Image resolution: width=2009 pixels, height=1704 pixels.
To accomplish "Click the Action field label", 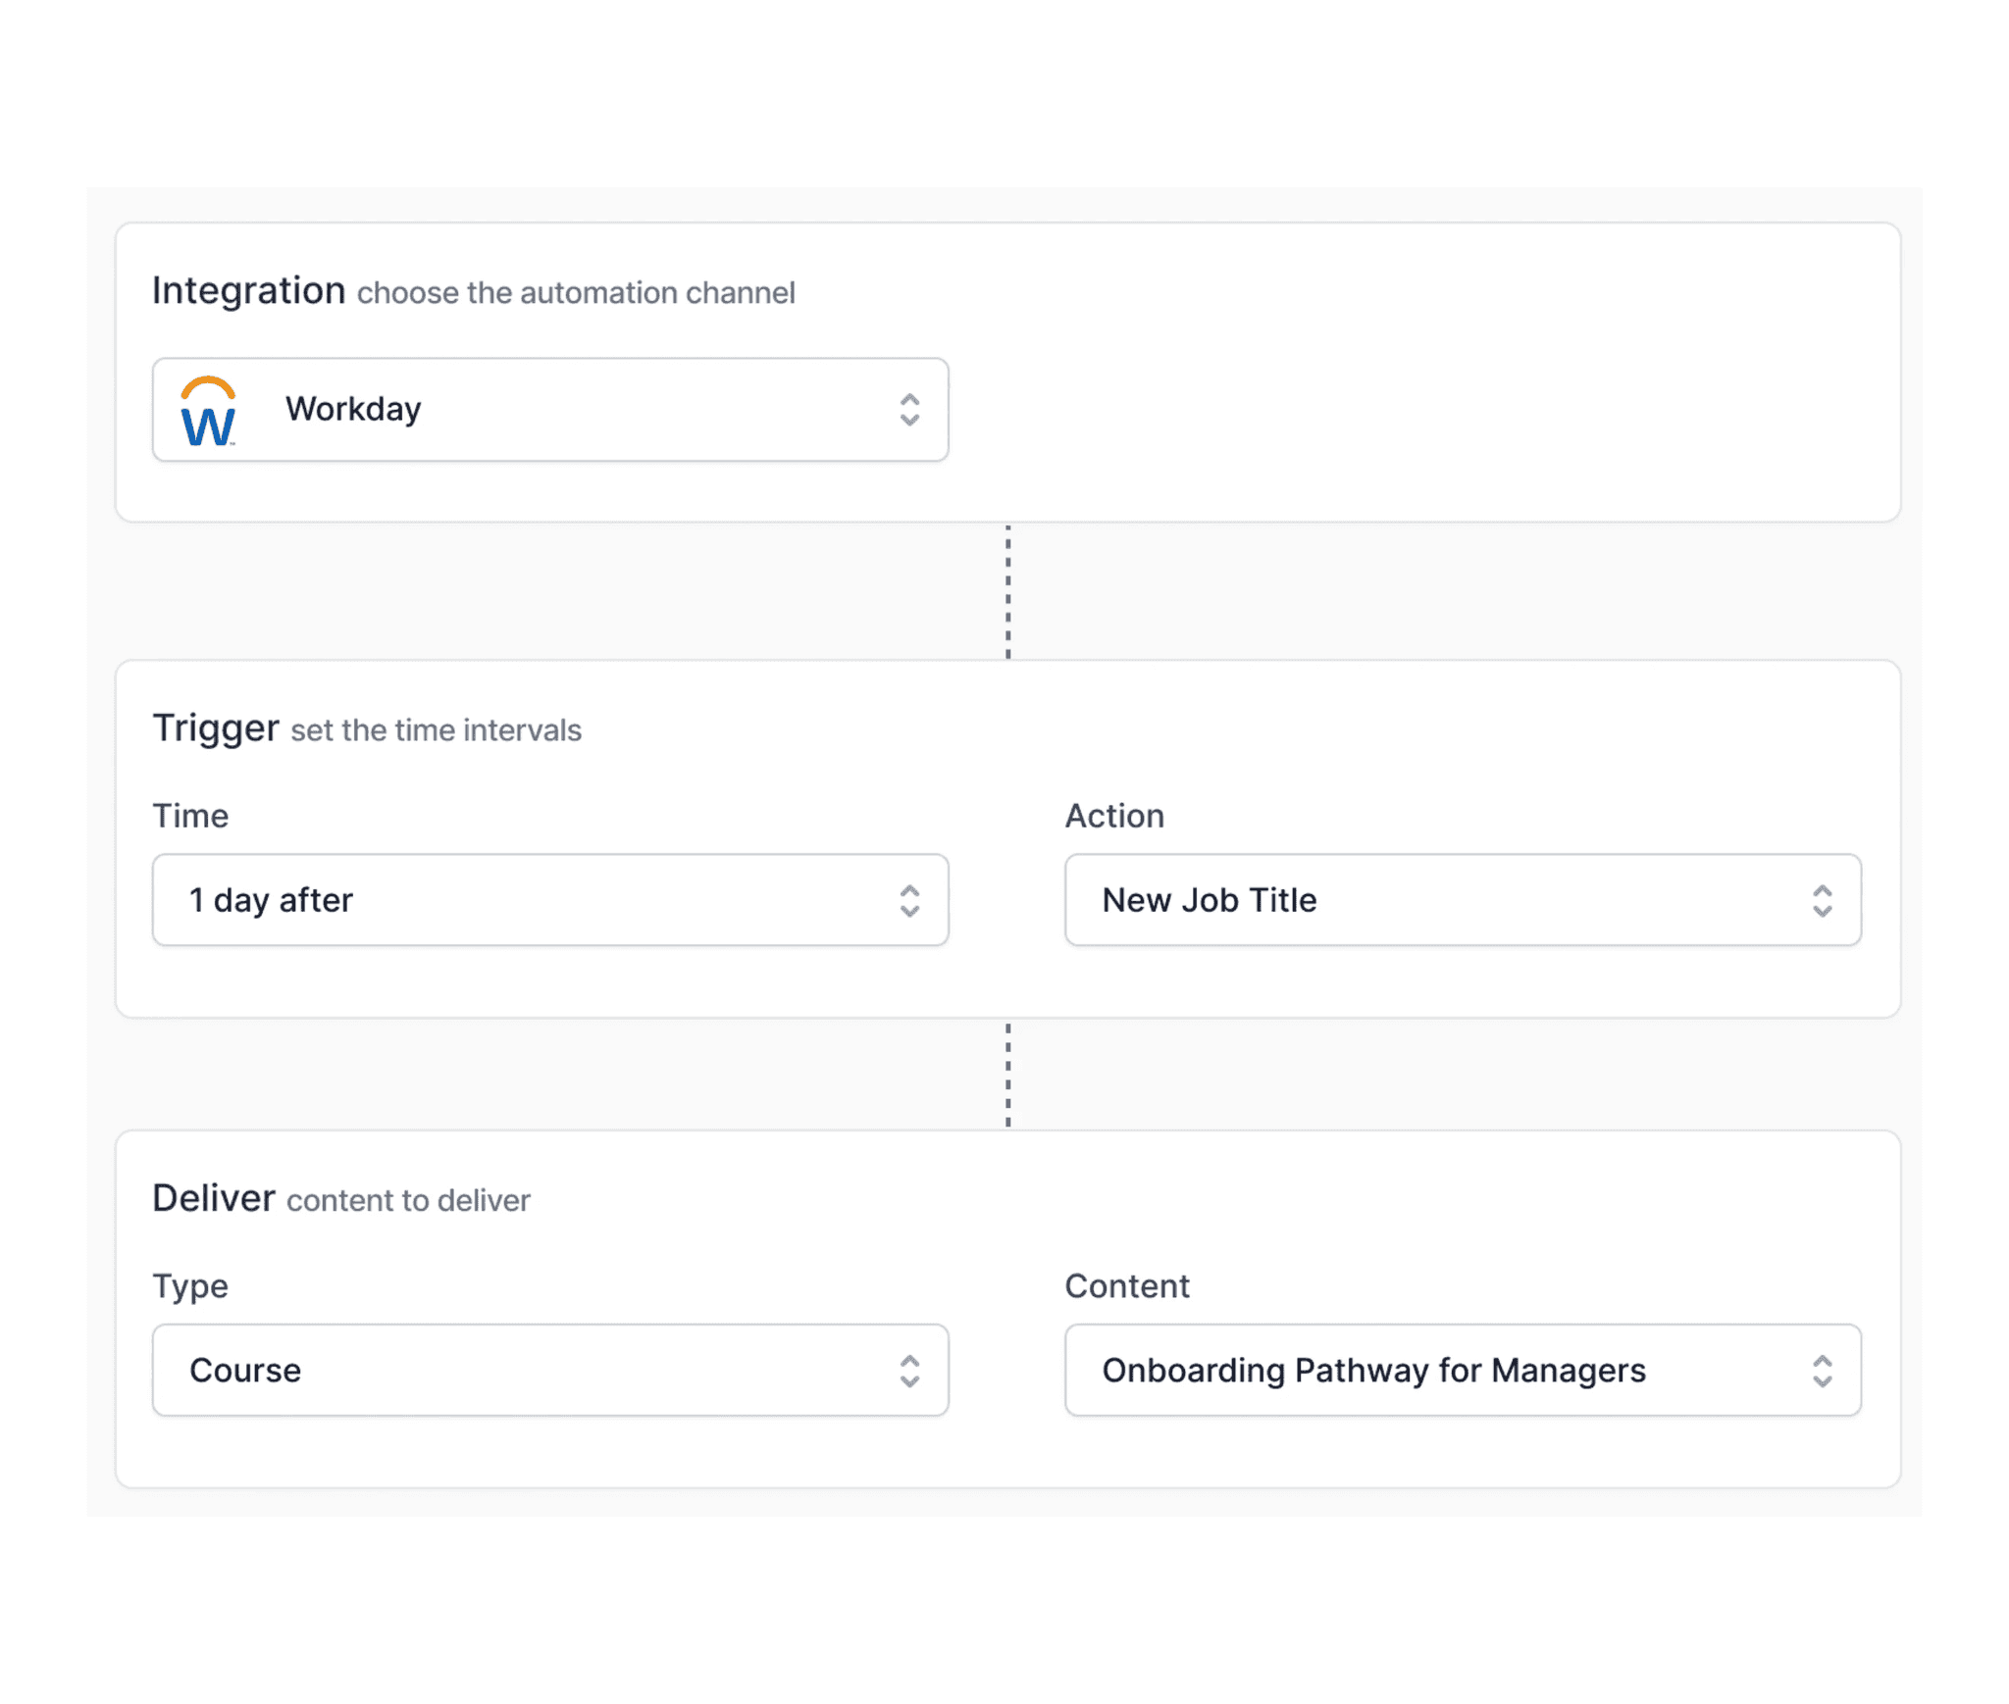I will (1114, 816).
